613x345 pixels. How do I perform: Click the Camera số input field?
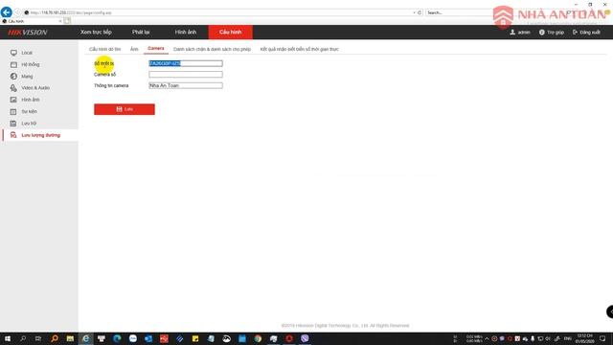pyautogui.click(x=186, y=75)
